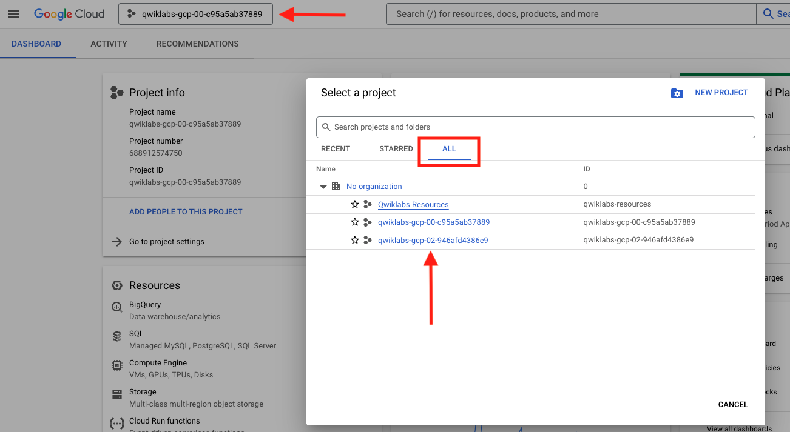The height and width of the screenshot is (432, 790).
Task: Switch to the Activity tab
Action: click(x=109, y=44)
